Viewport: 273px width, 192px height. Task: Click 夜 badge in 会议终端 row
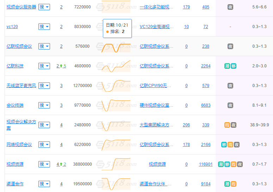pos(230,105)
